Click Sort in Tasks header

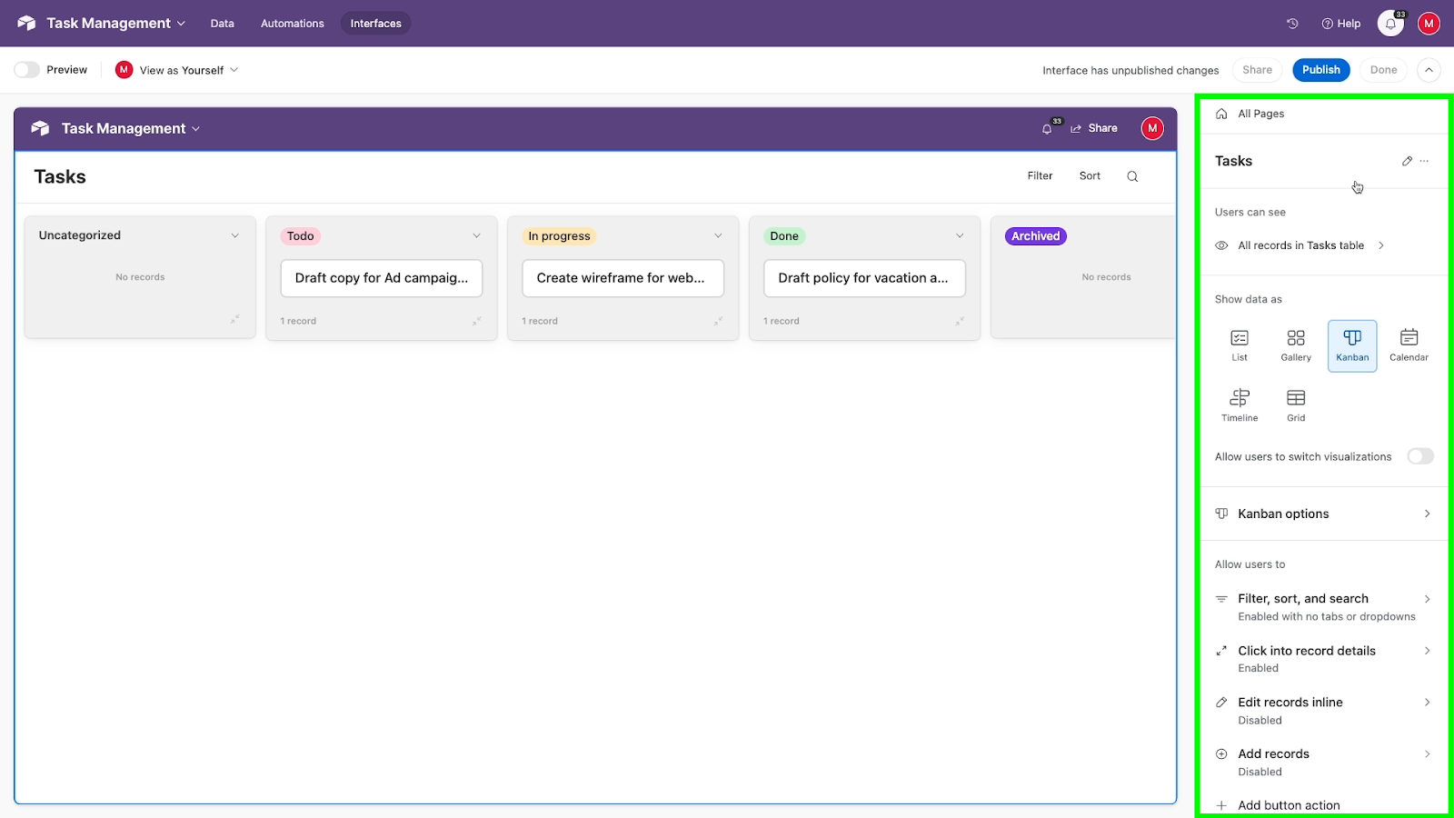[x=1090, y=176]
